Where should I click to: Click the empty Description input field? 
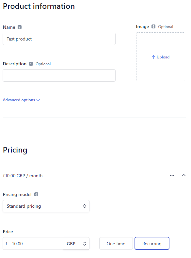coord(59,75)
